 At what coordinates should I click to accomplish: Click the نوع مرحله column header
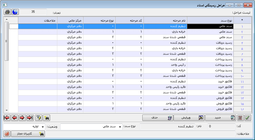(x=99, y=20)
